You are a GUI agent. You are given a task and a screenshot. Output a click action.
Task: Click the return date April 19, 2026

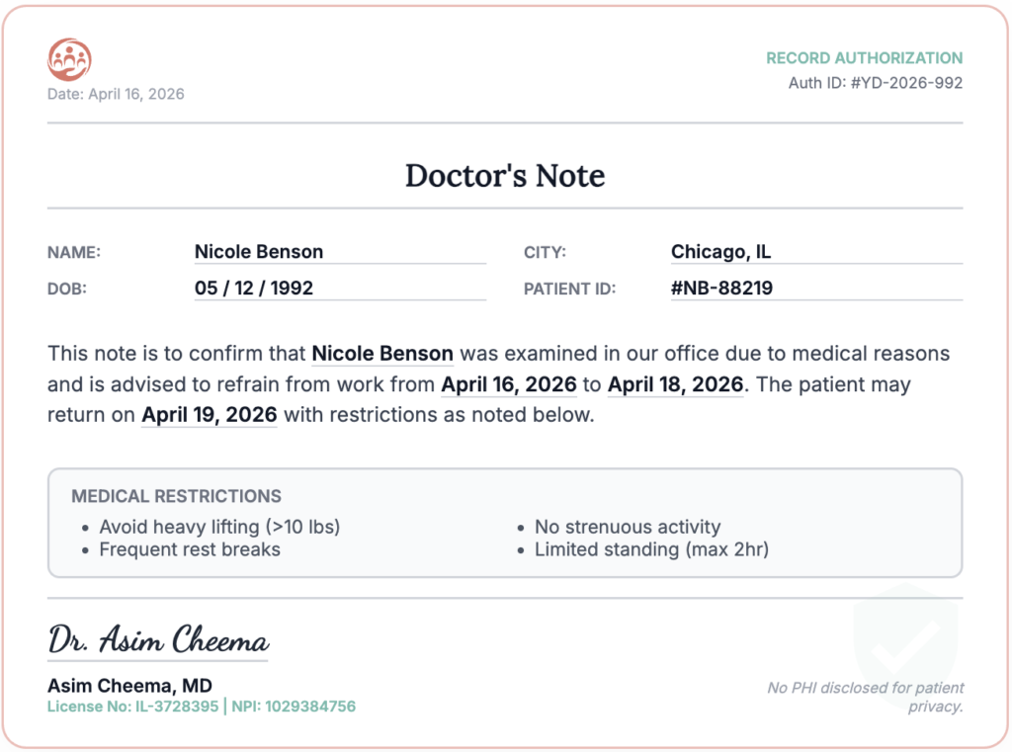(x=210, y=415)
